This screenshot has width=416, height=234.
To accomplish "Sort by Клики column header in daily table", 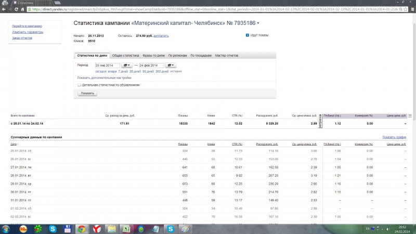I will [211, 144].
